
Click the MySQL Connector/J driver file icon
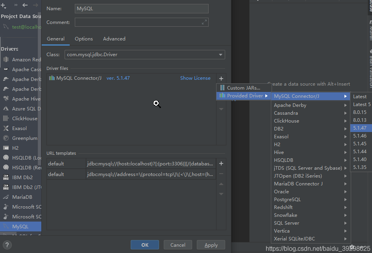pos(52,78)
